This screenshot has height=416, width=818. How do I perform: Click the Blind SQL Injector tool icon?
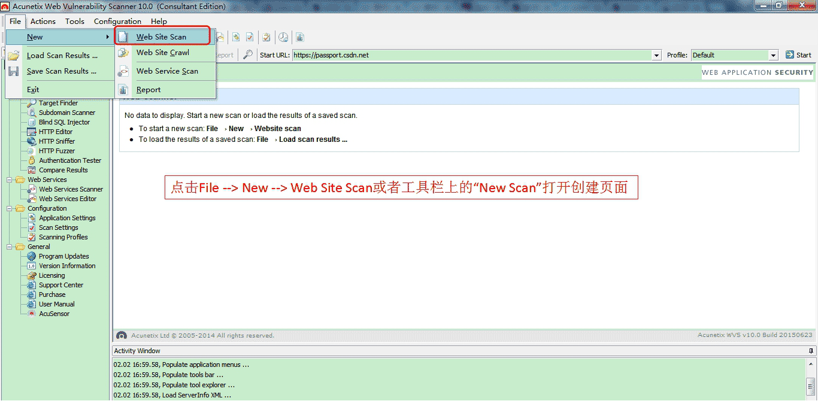coord(31,122)
